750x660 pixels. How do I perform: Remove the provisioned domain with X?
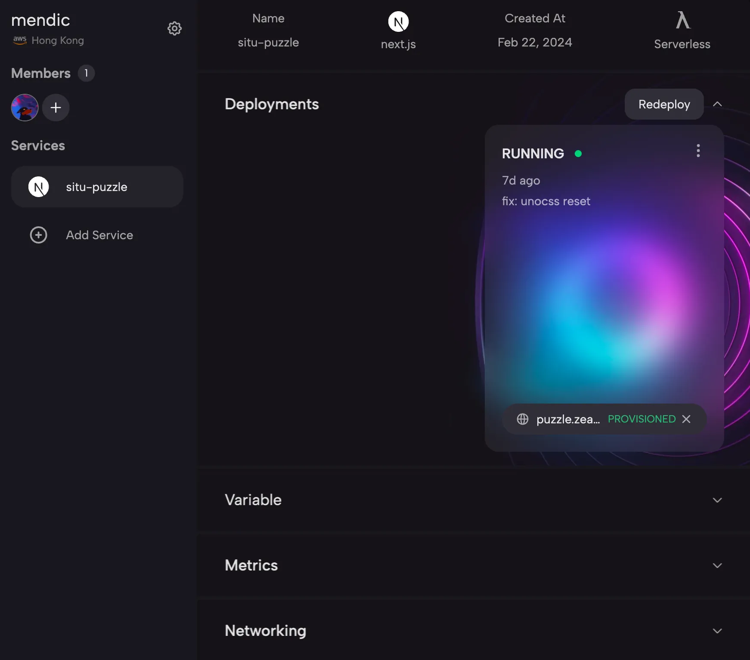click(x=686, y=419)
